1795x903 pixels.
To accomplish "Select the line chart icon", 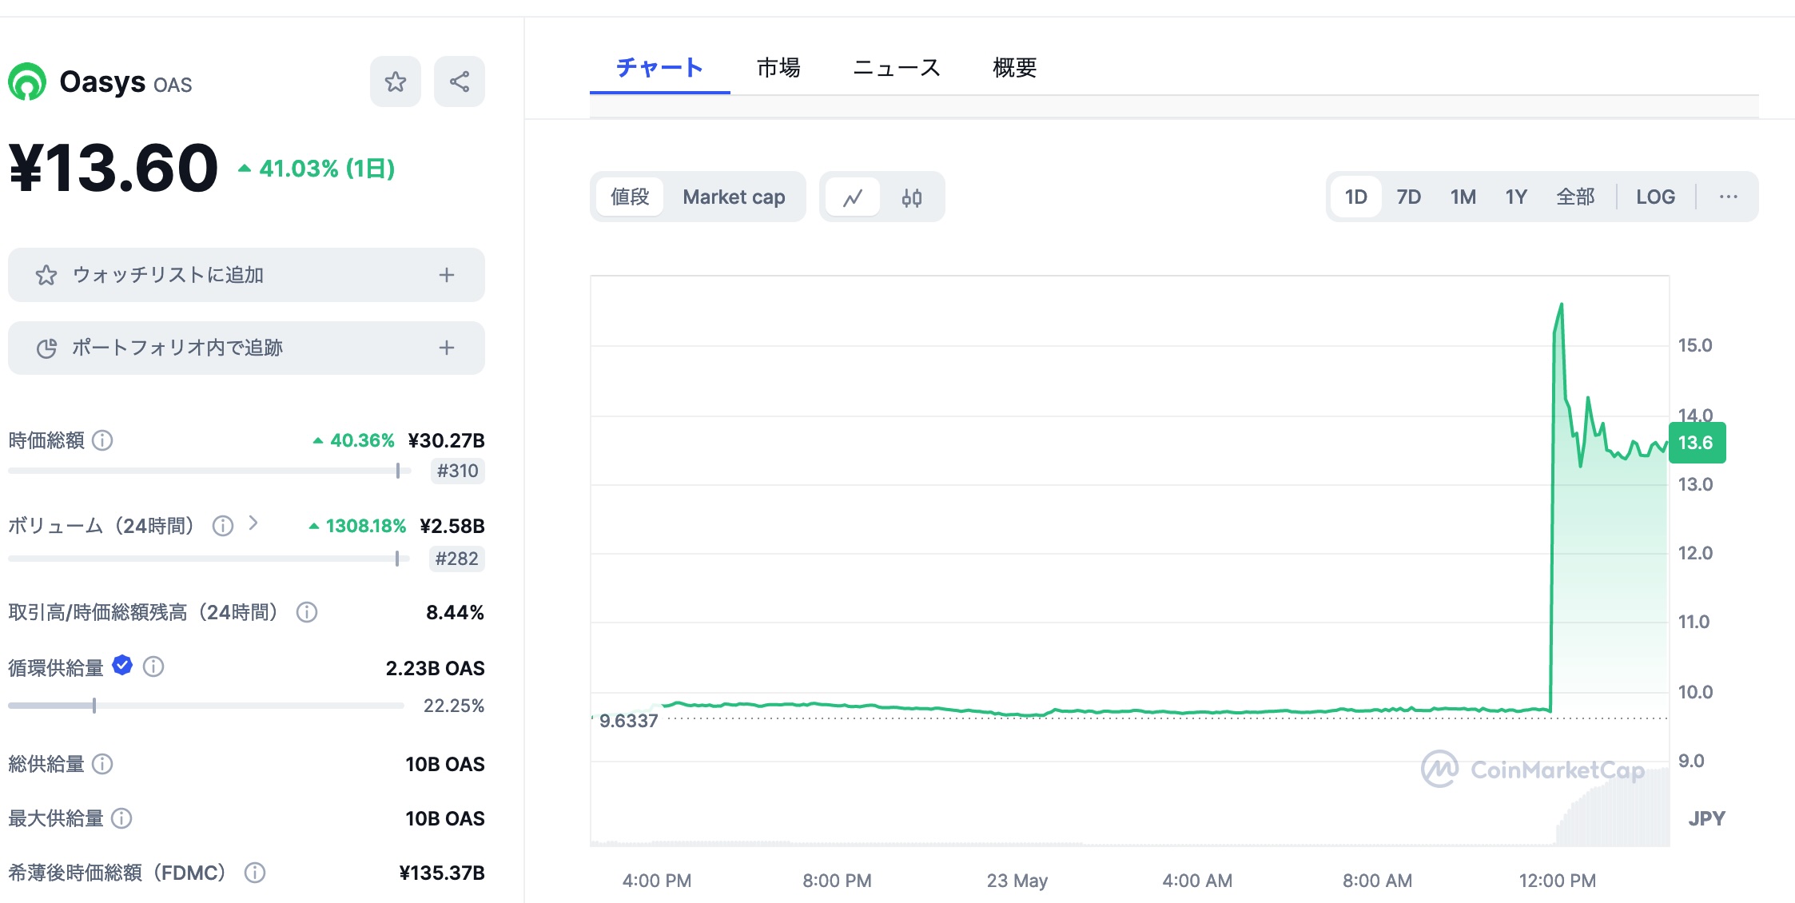I will [x=852, y=197].
